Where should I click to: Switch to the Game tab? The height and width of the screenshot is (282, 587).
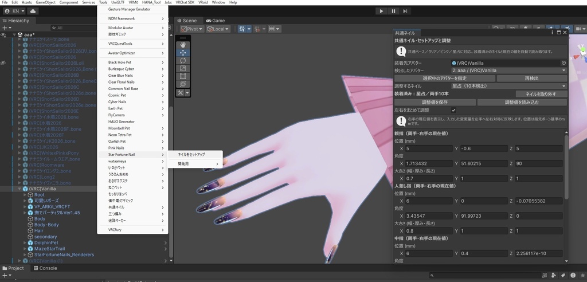click(216, 21)
